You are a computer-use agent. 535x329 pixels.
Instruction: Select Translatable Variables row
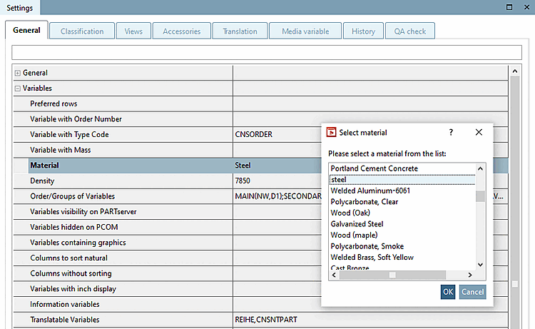pos(123,320)
